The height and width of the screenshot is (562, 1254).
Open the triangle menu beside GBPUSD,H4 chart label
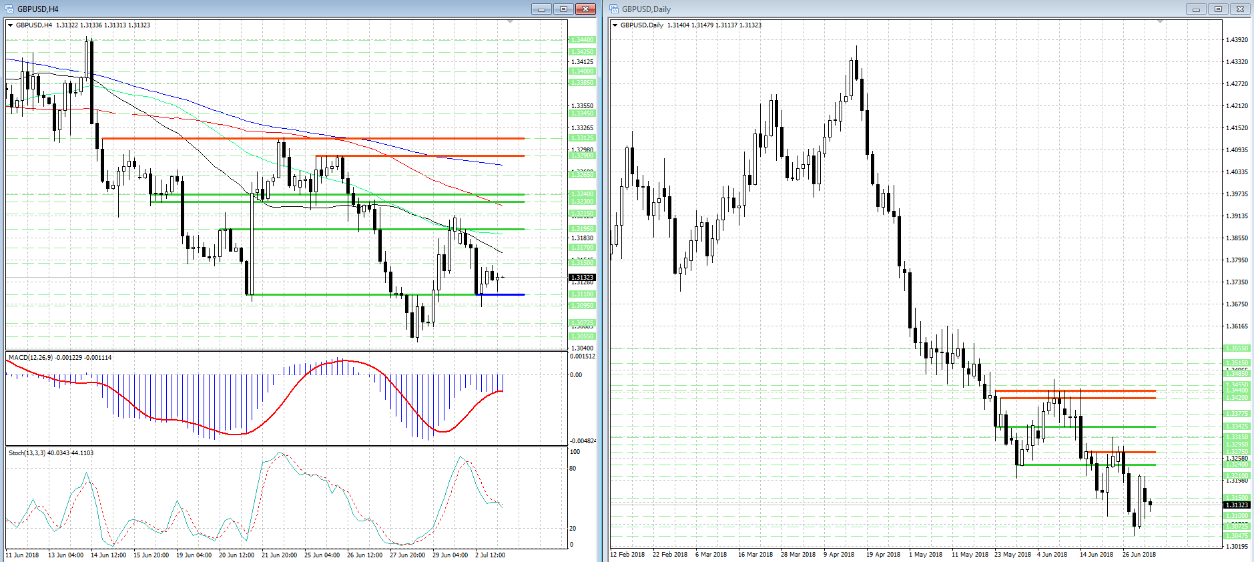11,25
